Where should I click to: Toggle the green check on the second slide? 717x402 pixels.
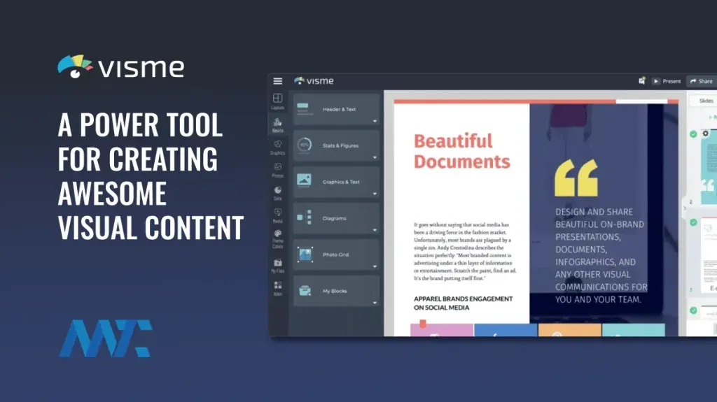tap(693, 222)
